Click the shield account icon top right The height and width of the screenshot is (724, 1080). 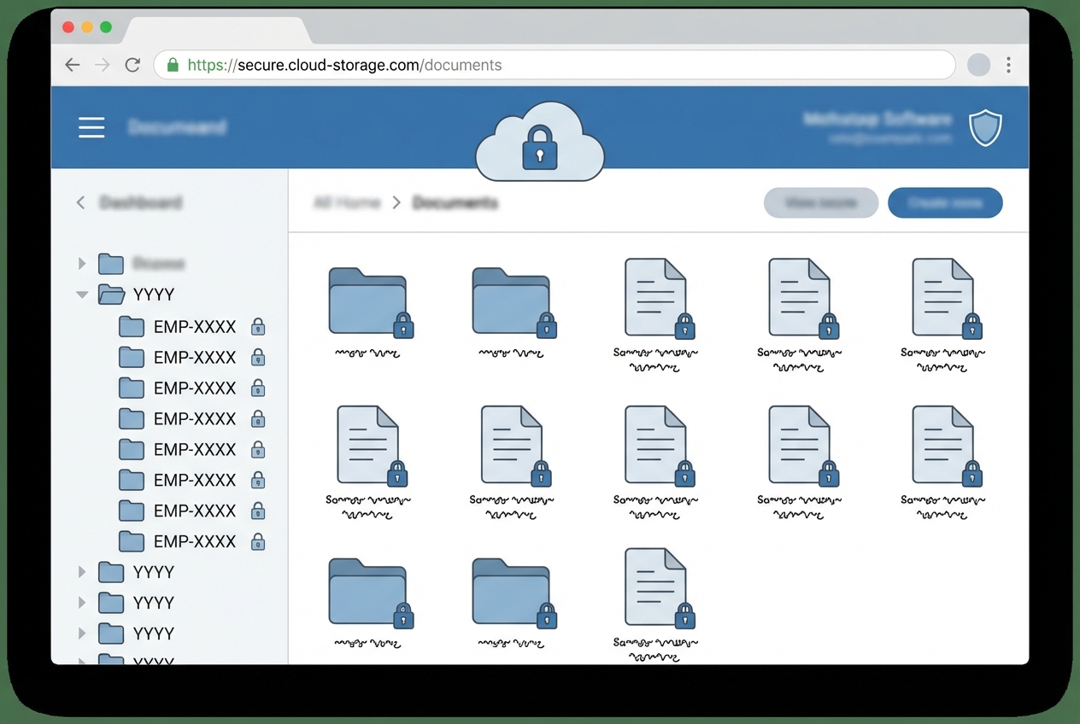point(985,126)
